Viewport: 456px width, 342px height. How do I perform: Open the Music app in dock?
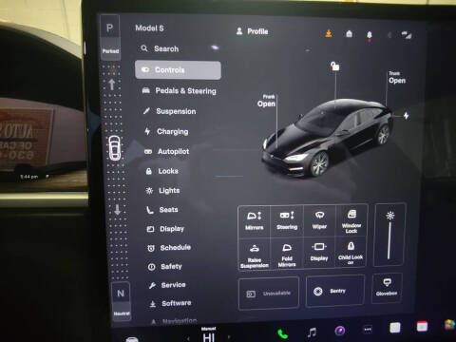(x=312, y=332)
